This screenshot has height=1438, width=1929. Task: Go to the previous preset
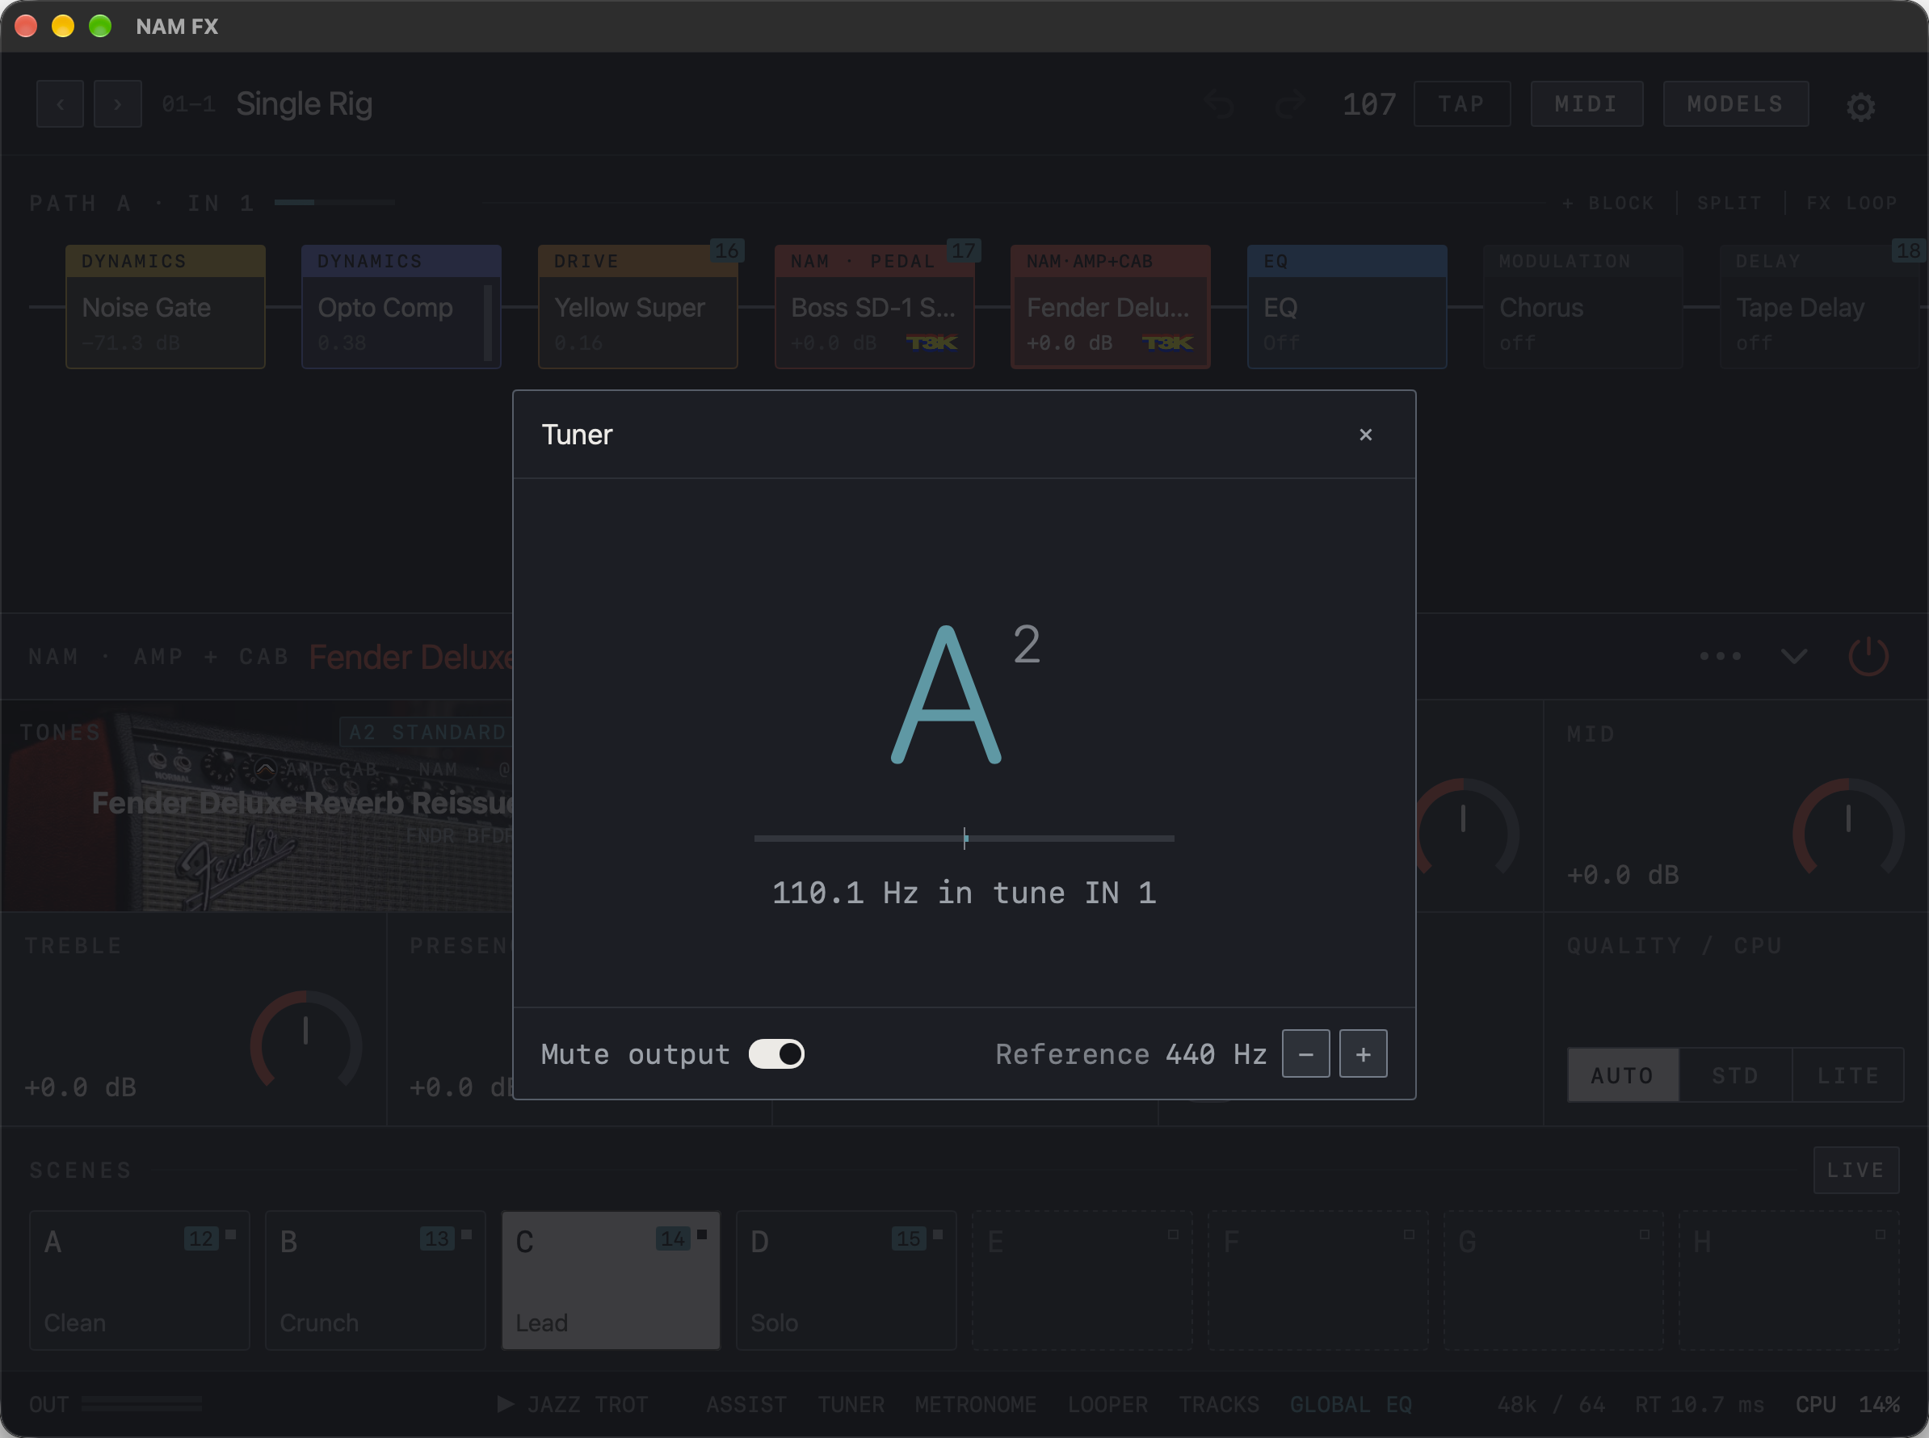pos(60,104)
